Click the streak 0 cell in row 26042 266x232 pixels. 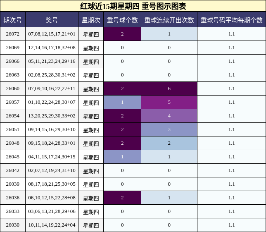(169, 170)
